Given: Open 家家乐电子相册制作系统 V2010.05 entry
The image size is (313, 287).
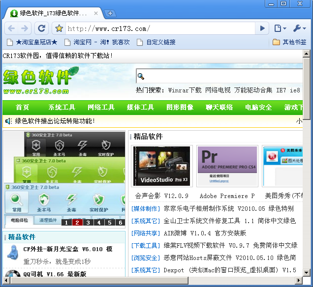Looking at the screenshot, I should tap(228, 209).
